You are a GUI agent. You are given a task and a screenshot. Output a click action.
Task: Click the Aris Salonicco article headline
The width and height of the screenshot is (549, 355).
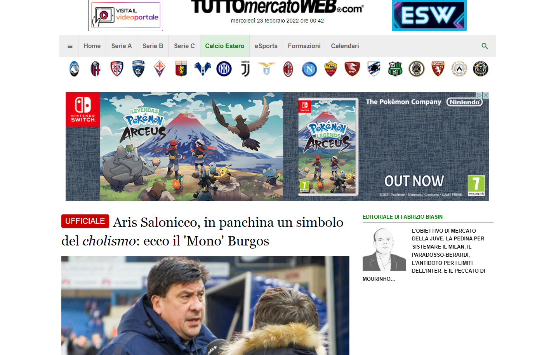pos(202,231)
